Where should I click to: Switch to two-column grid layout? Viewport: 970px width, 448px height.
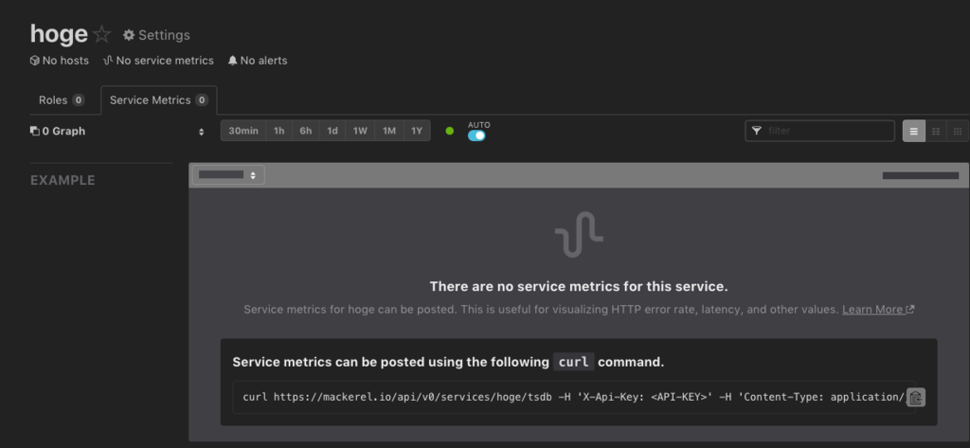coord(936,132)
